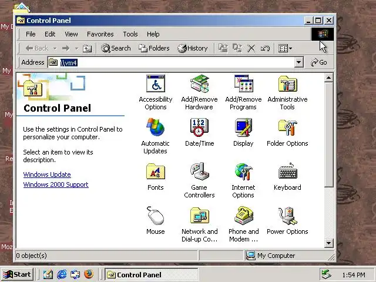Click the Forward arrow button
This screenshot has height=282, width=376.
(66, 48)
